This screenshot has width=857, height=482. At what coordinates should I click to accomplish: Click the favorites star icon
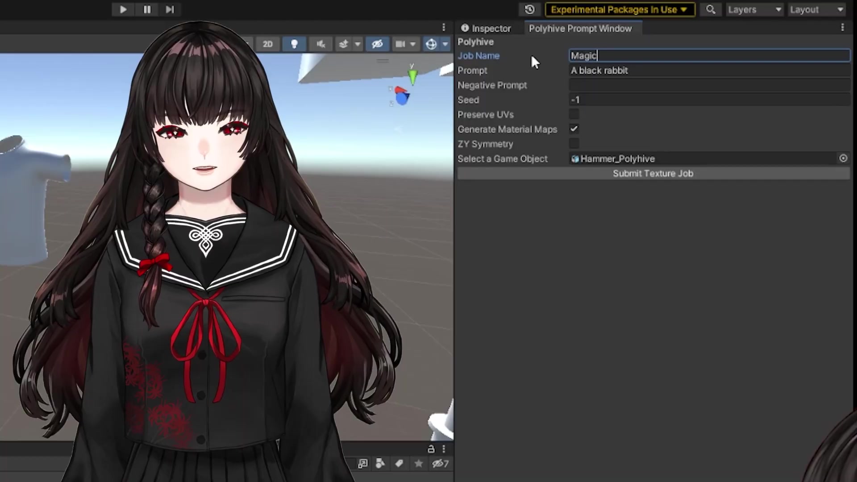pos(418,464)
